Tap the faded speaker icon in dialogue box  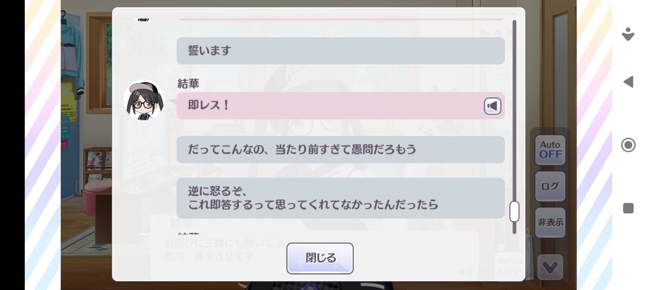[x=465, y=272]
